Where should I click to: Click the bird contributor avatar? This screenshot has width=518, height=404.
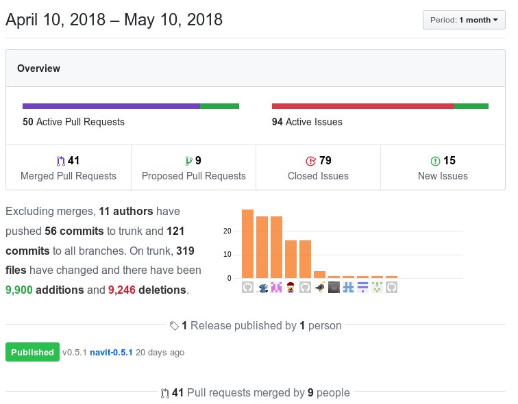click(319, 287)
